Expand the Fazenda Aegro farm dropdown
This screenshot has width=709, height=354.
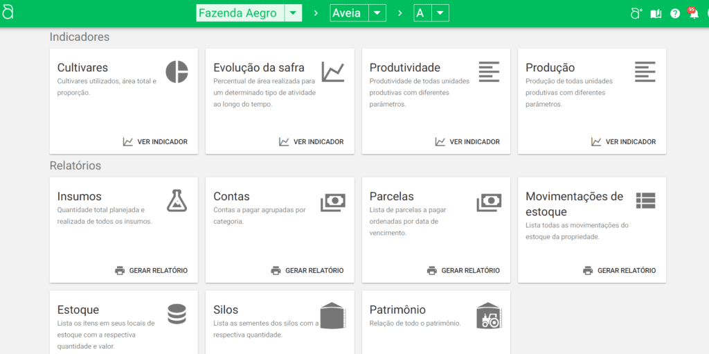tap(294, 13)
